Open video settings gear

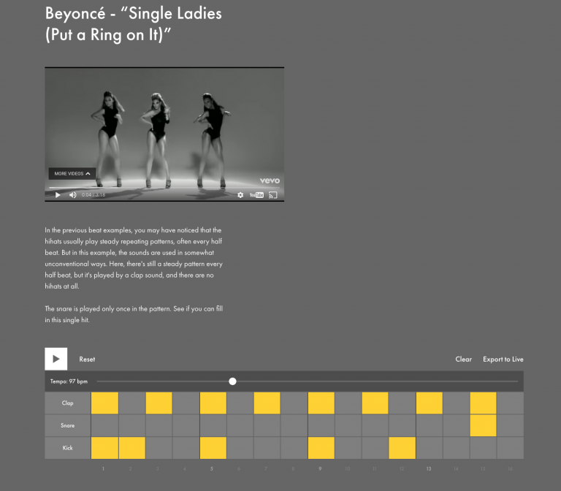point(240,195)
